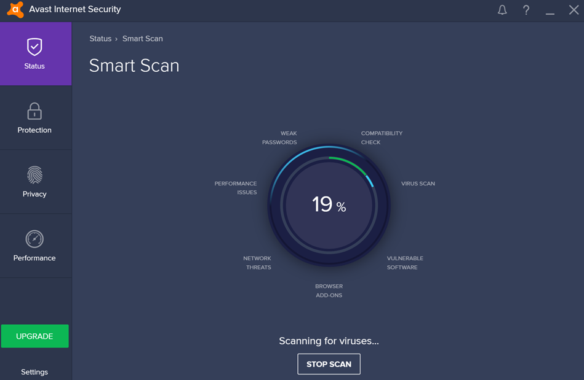This screenshot has height=380, width=584.
Task: Click the Scanning for viruses... status text
Action: 329,341
